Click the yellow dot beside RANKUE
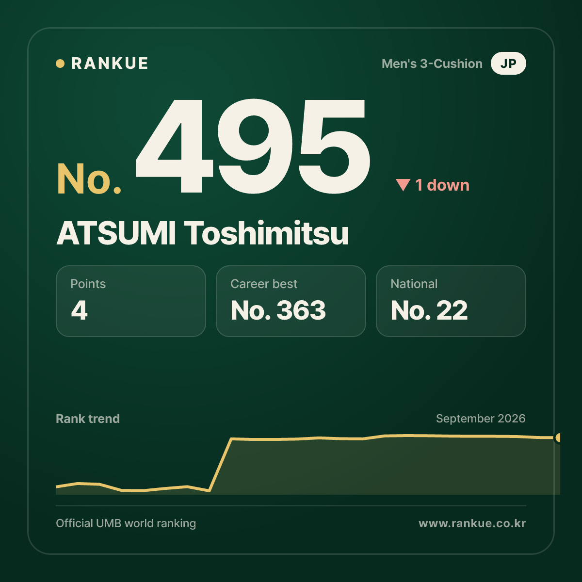This screenshot has height=582, width=582. [x=60, y=64]
